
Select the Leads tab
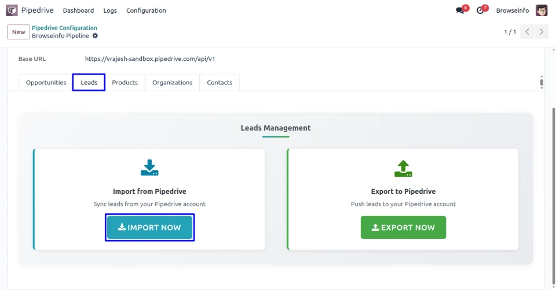click(89, 83)
